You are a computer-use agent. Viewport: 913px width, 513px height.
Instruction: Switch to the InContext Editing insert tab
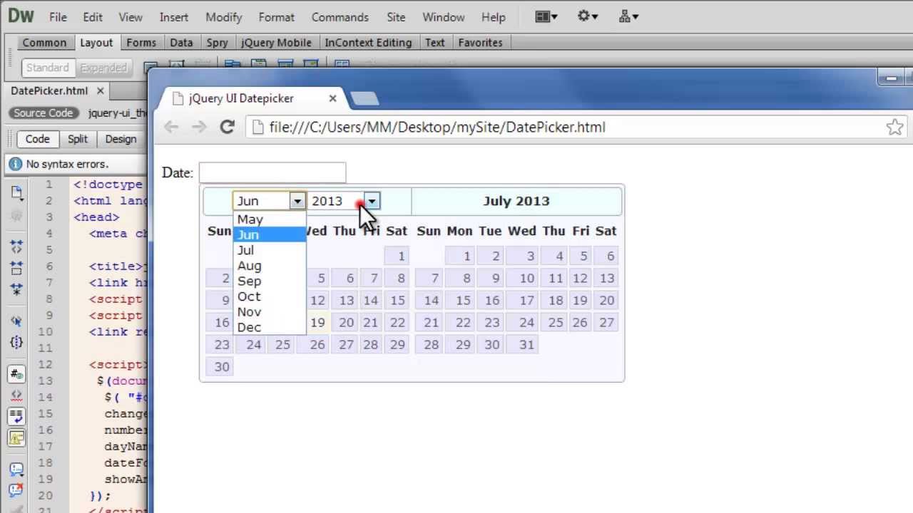click(368, 43)
